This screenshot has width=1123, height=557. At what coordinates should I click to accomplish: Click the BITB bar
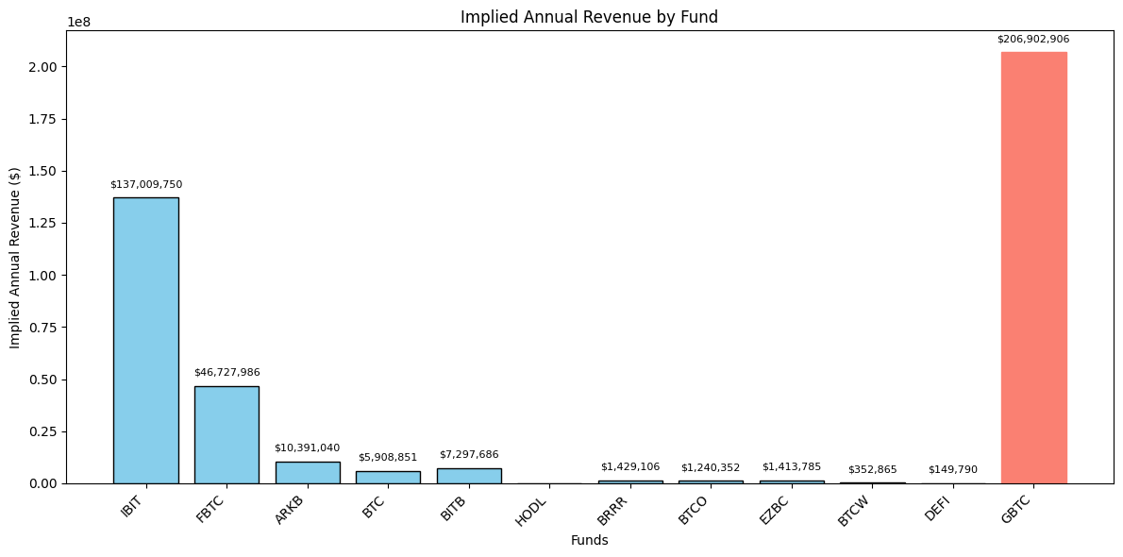click(x=469, y=476)
